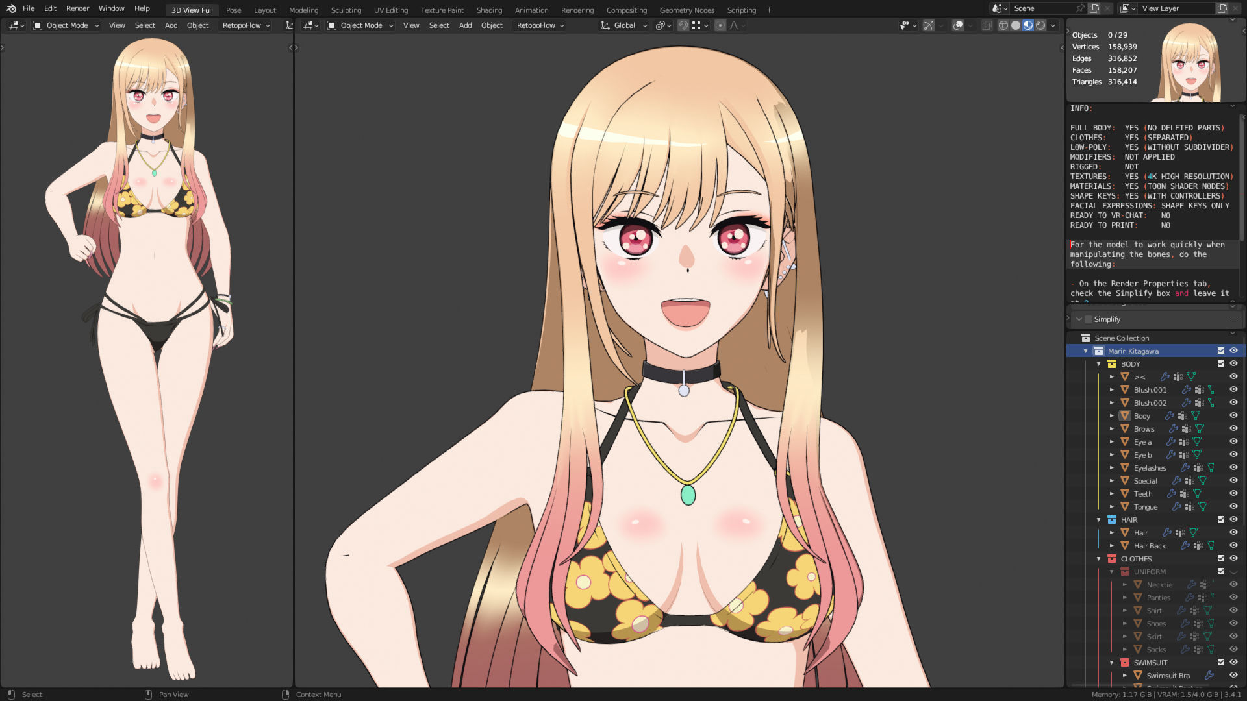Toggle snapping magnet icon
Image resolution: width=1247 pixels, height=701 pixels.
pyautogui.click(x=683, y=25)
